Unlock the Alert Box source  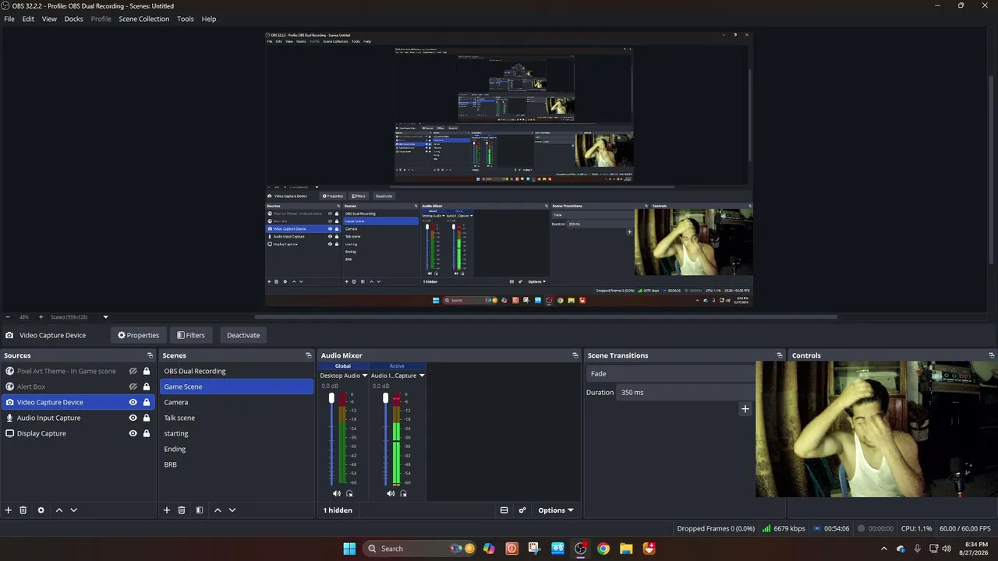(147, 386)
